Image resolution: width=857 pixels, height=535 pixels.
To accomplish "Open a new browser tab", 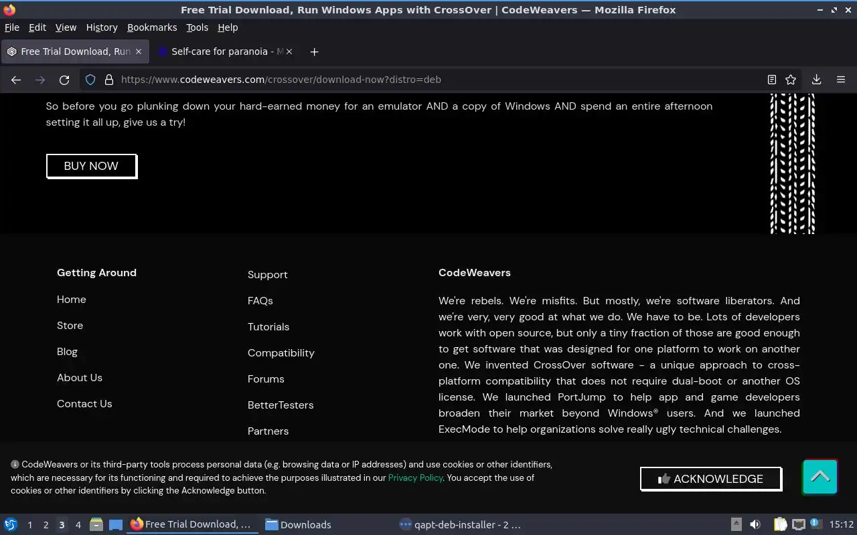I will [314, 51].
